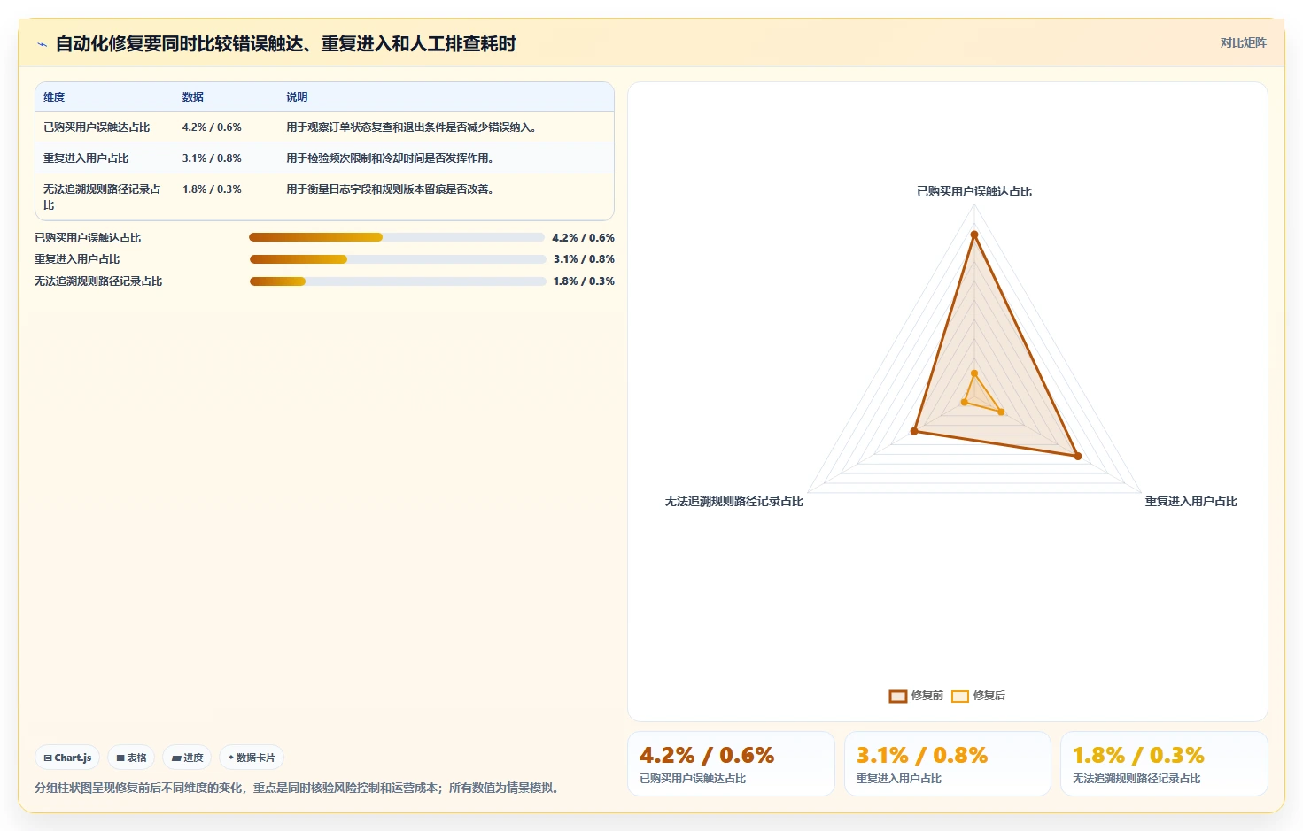Click progress value 4.2% / 0.6% beside bar
The image size is (1303, 831).
[x=583, y=238]
